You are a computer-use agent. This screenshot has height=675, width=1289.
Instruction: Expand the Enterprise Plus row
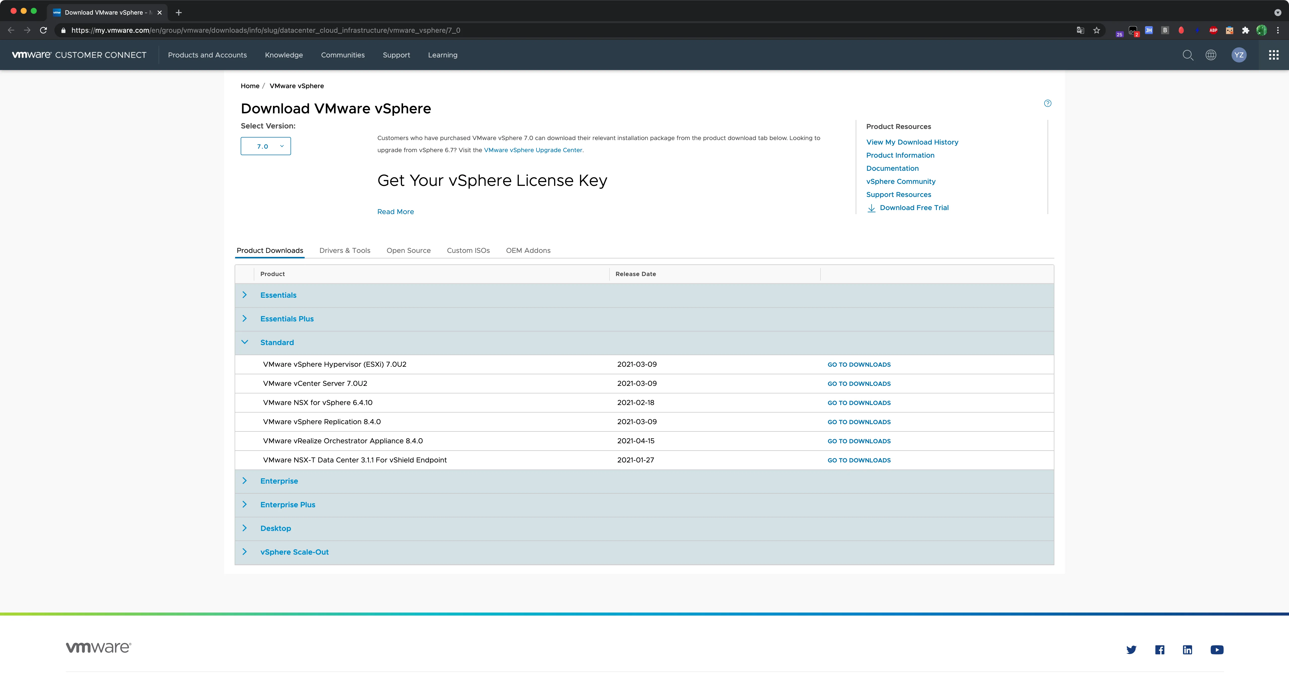coord(245,504)
